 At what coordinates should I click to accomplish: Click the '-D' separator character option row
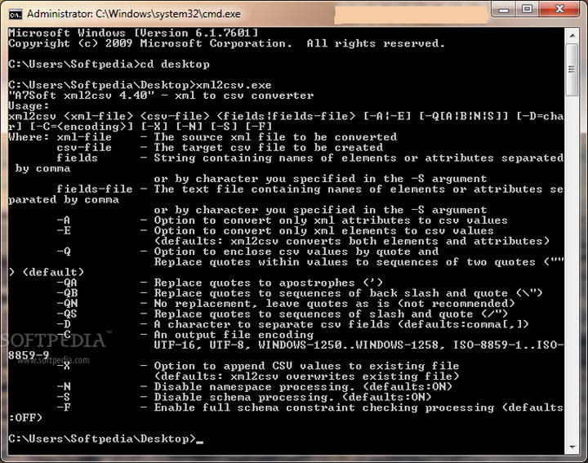pos(292,325)
